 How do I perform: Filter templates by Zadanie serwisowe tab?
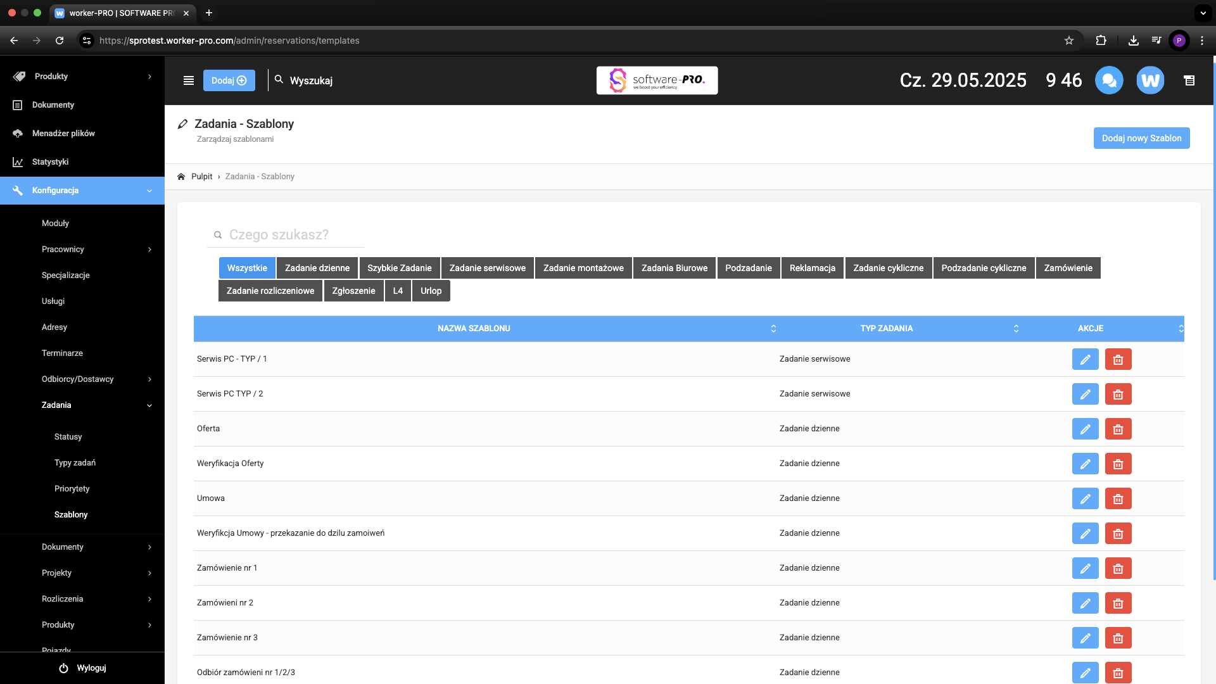pyautogui.click(x=487, y=268)
